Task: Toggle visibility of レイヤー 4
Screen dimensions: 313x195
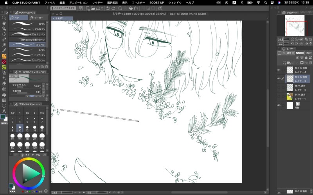Action: tap(279, 70)
